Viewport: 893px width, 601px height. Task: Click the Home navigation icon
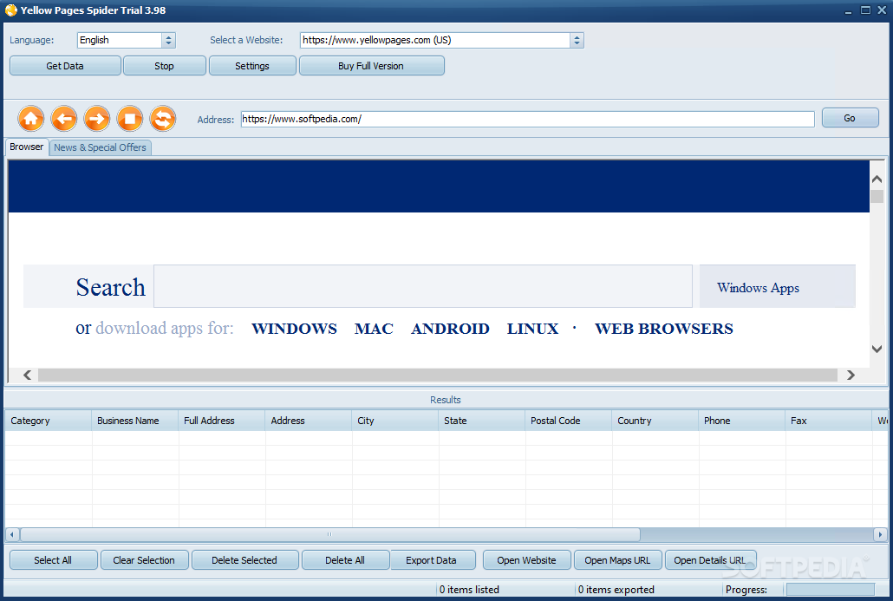[30, 119]
